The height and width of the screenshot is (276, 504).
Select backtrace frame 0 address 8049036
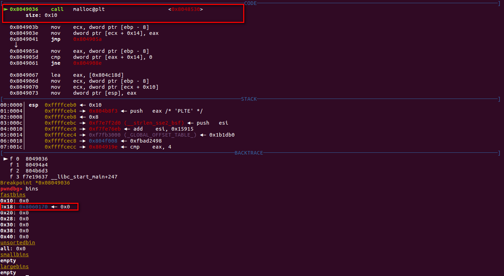[37, 159]
